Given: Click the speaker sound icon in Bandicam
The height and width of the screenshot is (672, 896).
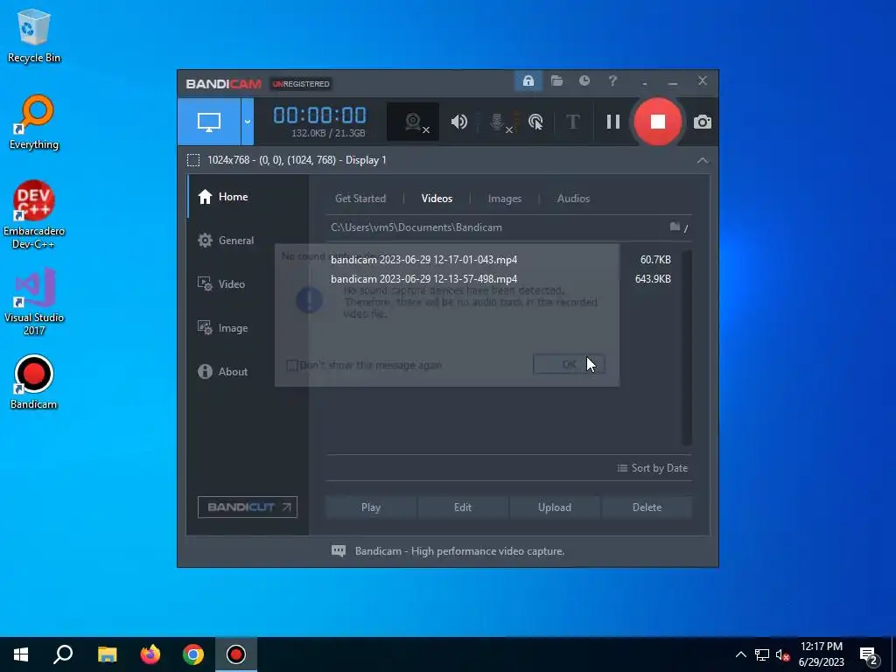Looking at the screenshot, I should point(458,122).
